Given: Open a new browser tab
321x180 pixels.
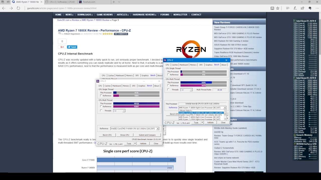Looking at the screenshot, I should point(114,2).
